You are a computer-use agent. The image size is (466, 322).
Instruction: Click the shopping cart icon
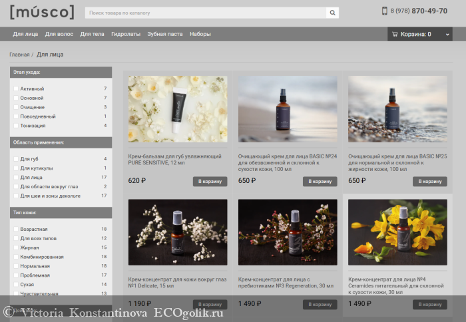(395, 34)
